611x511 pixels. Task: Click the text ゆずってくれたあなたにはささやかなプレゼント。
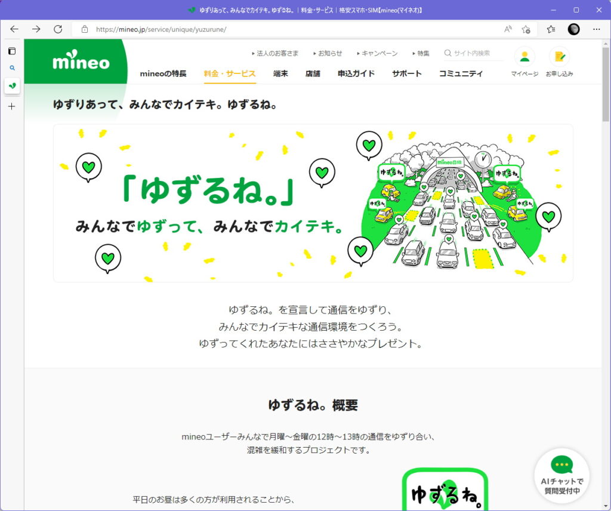click(x=310, y=343)
